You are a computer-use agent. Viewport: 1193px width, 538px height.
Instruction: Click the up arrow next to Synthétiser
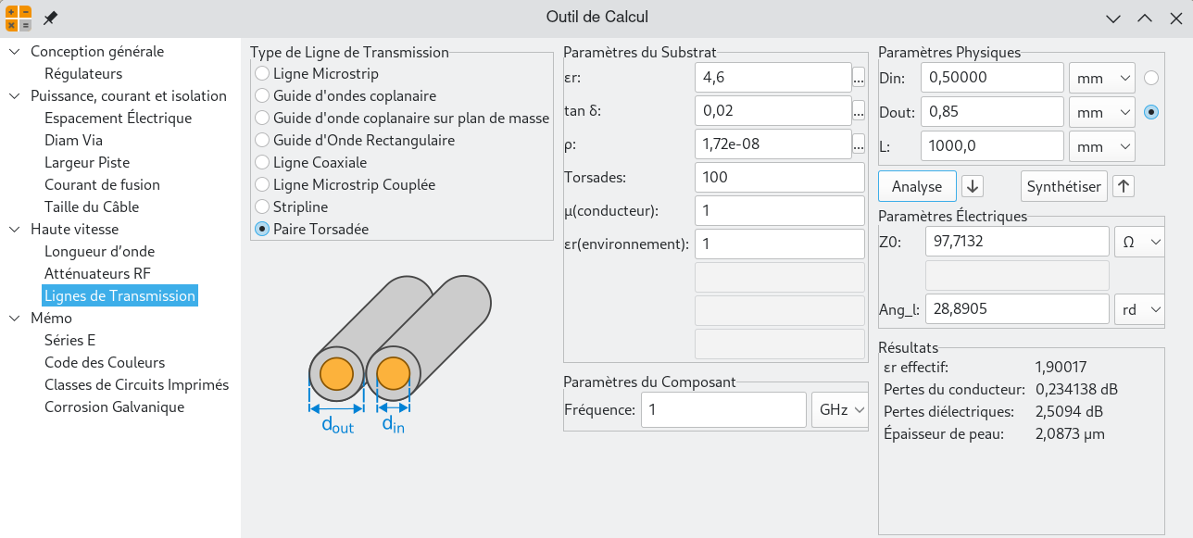[x=1124, y=186]
